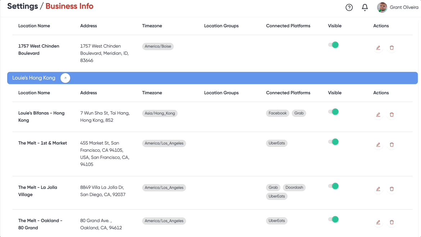Toggle visibility for The Melt - 1st & Market
Image resolution: width=421 pixels, height=237 pixels.
click(x=334, y=142)
